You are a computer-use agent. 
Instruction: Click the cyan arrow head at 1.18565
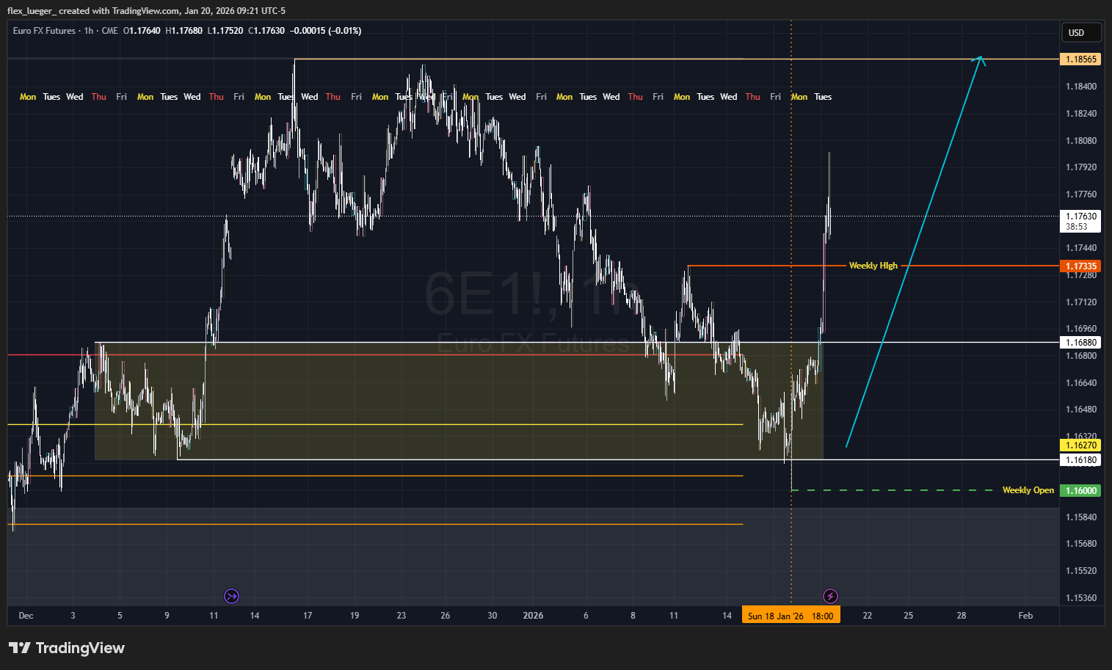[980, 59]
